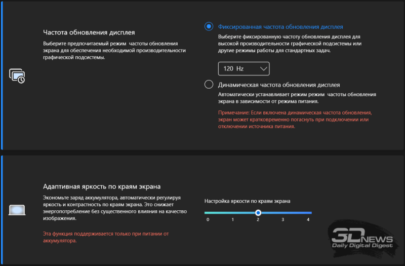The height and width of the screenshot is (266, 405).
Task: Click the Daily Digital Digest tagline
Action: 362,246
